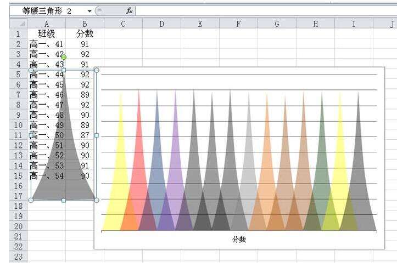Select column header H

[316, 24]
